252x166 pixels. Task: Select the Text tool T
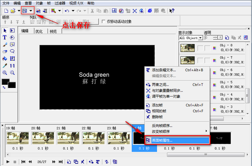pyautogui.click(x=5, y=38)
